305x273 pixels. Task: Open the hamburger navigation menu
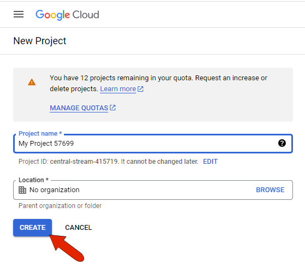click(x=19, y=14)
